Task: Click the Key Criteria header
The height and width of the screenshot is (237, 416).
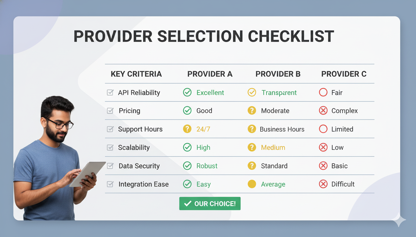Action: click(x=136, y=74)
